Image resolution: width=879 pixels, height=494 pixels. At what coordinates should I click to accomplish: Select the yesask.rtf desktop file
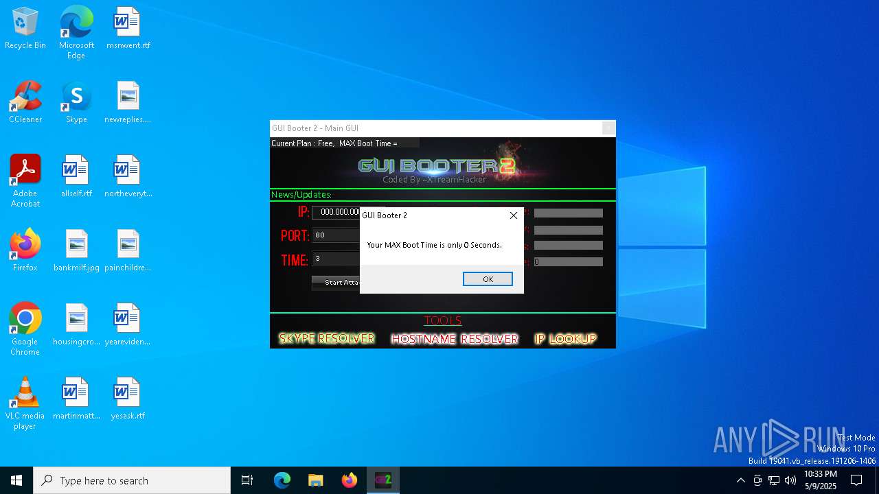[x=128, y=399]
